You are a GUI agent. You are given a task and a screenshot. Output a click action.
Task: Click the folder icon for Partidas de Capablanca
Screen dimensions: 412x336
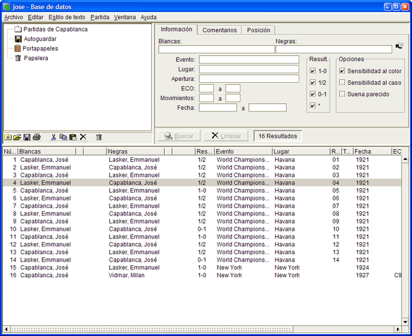pyautogui.click(x=18, y=29)
